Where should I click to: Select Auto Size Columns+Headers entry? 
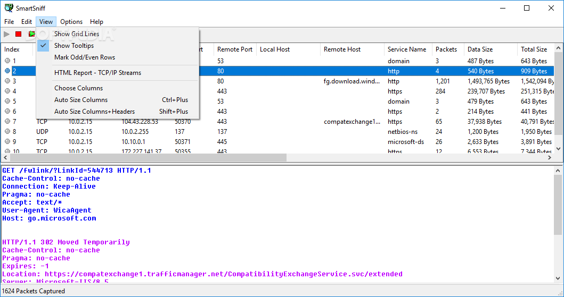[118, 111]
